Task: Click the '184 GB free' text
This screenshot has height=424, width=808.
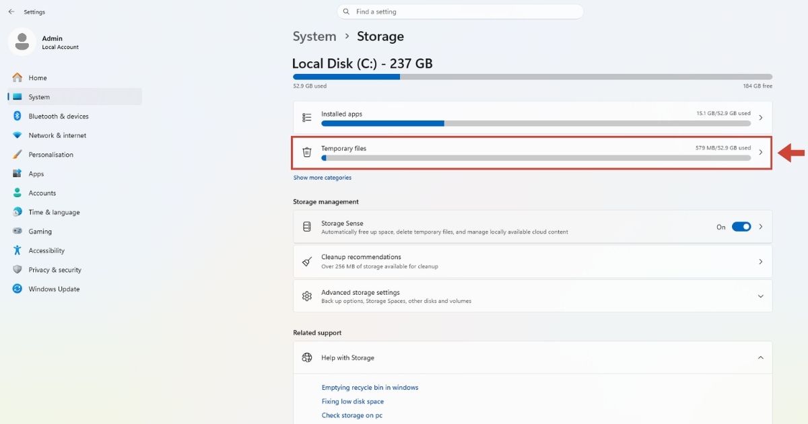Action: click(757, 86)
